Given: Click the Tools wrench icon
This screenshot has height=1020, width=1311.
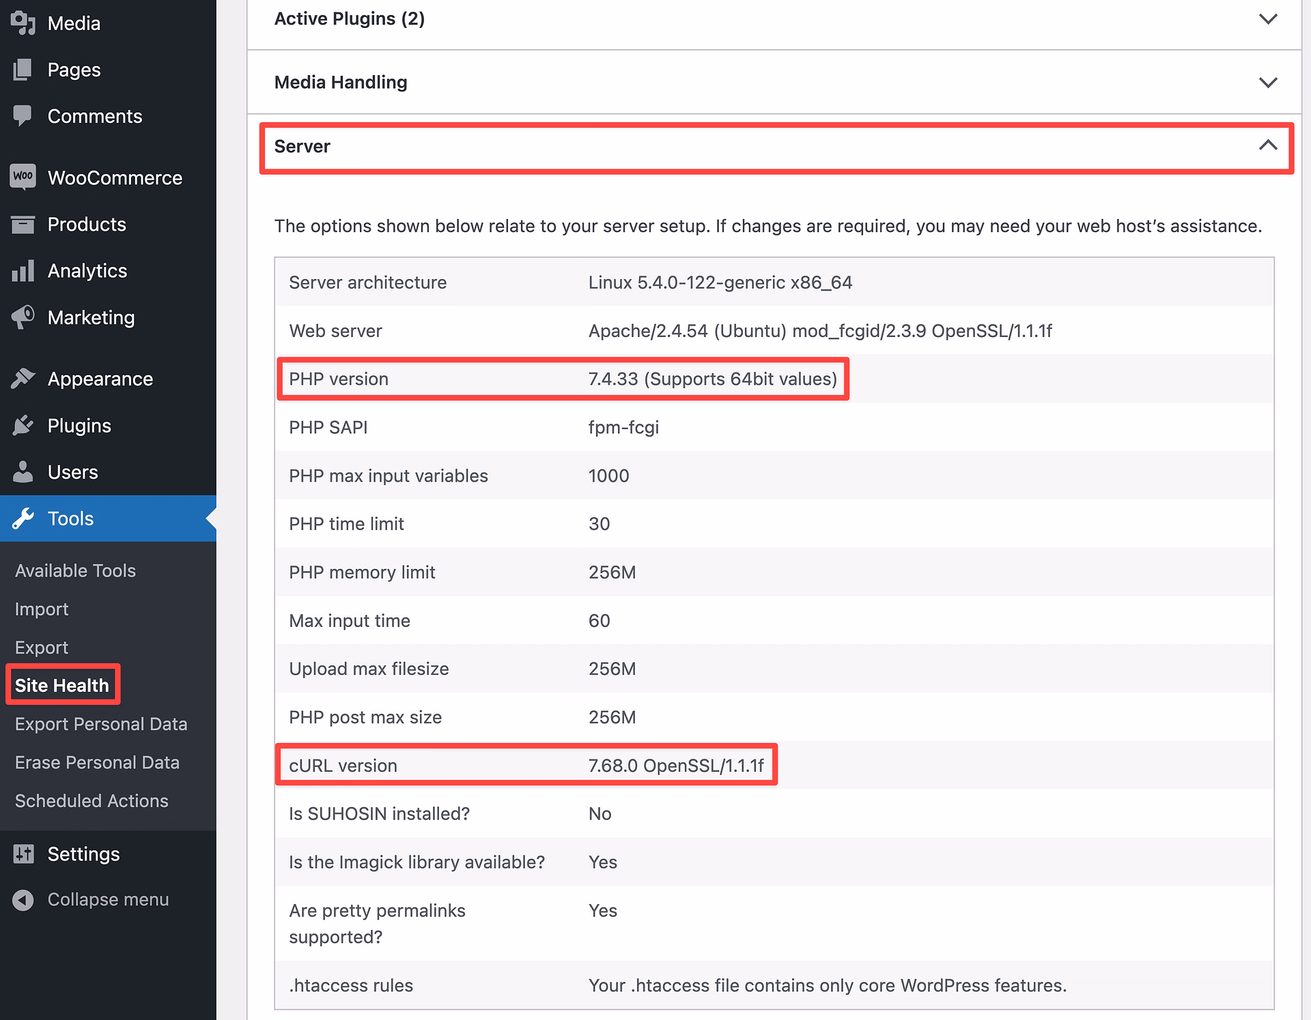Looking at the screenshot, I should coord(23,518).
